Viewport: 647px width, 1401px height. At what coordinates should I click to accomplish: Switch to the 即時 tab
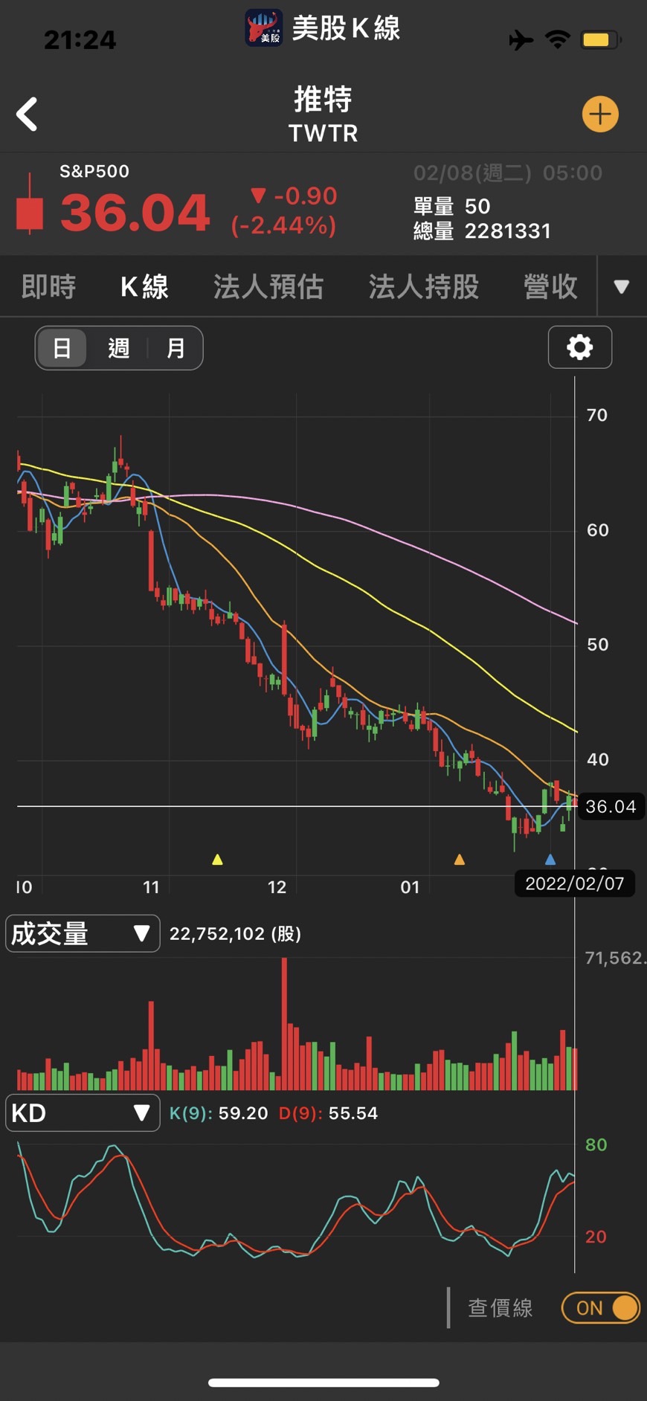point(49,286)
